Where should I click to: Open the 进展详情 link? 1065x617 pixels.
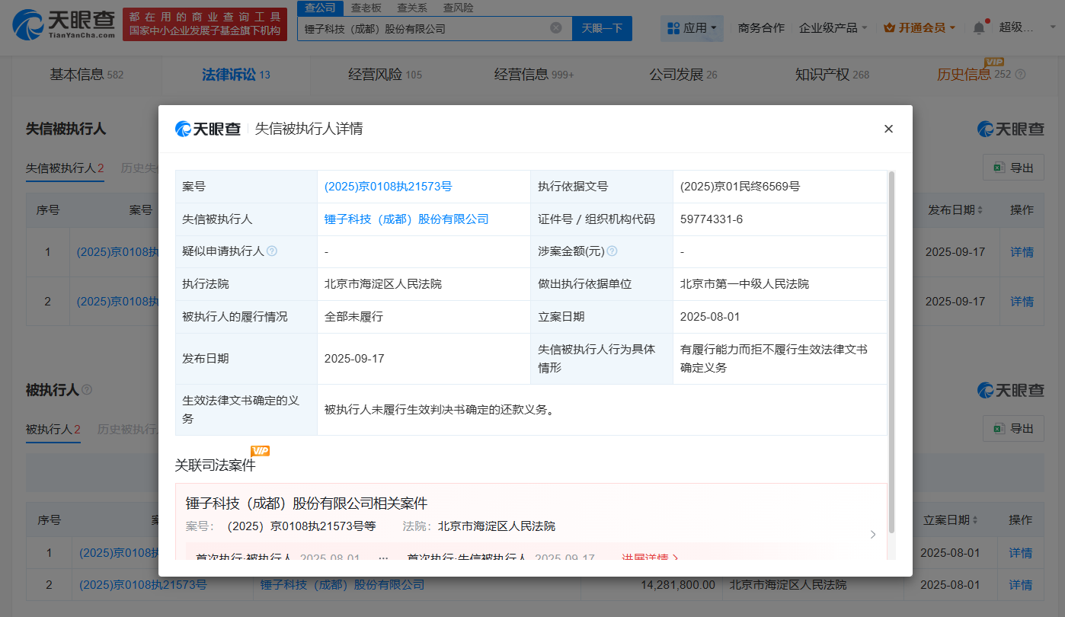point(649,558)
